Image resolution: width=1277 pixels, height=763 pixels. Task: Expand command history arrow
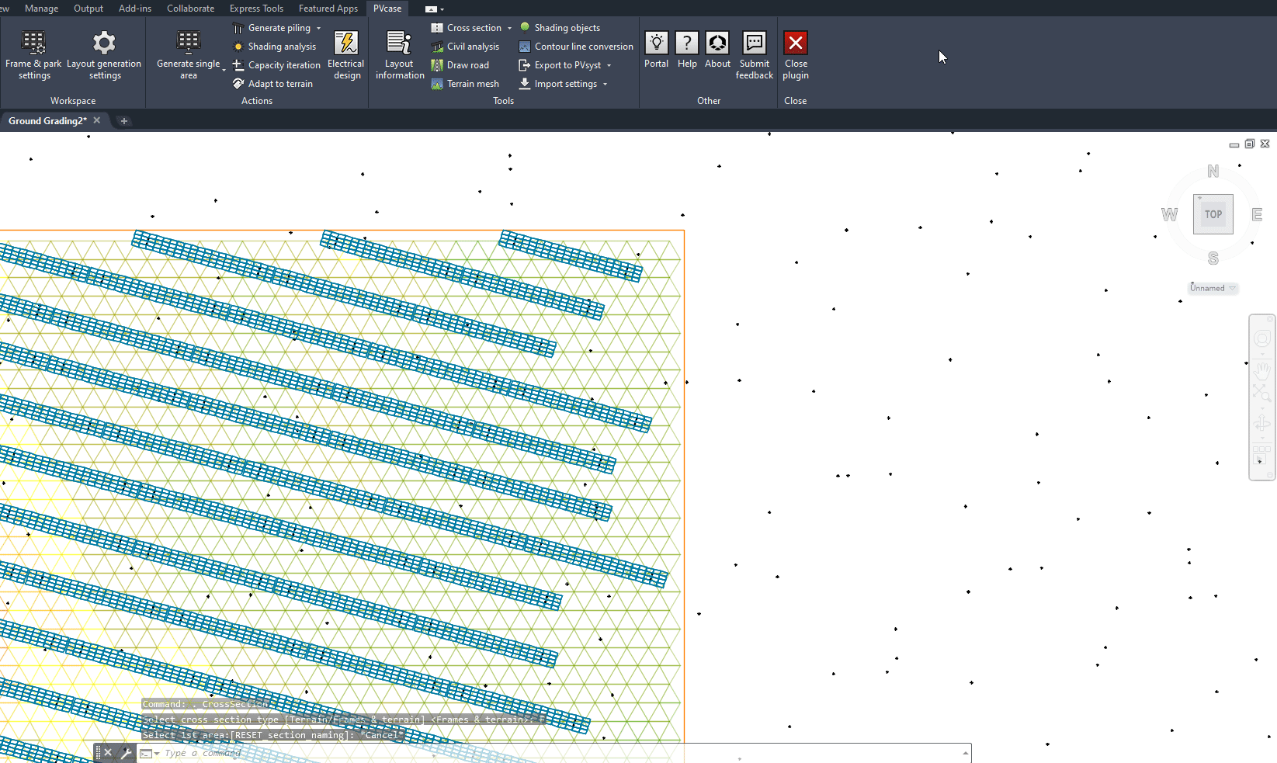click(x=966, y=753)
